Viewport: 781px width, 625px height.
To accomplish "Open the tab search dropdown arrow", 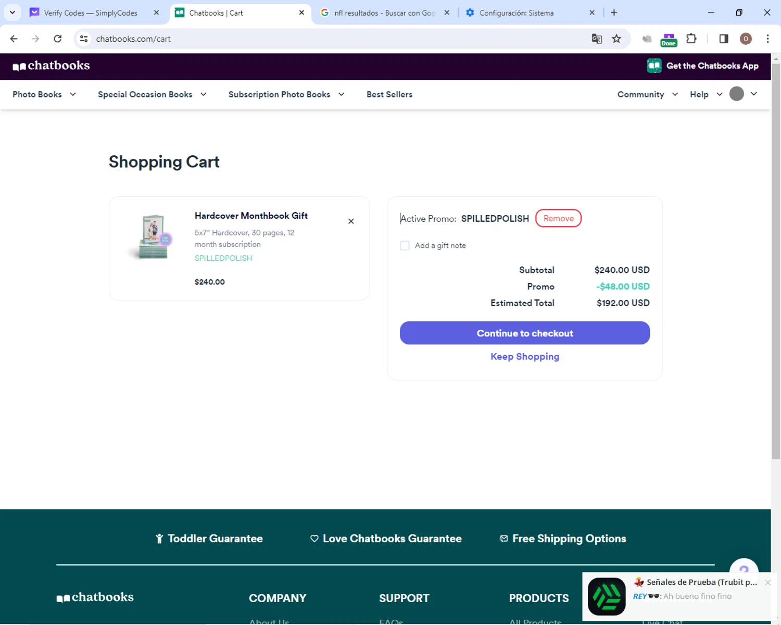I will 12,12.
